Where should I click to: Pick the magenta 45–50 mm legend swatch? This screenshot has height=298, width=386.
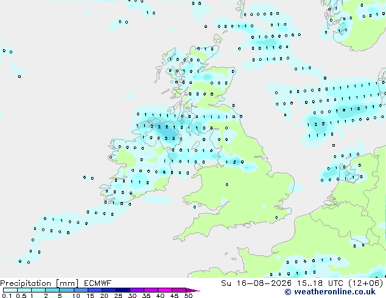[179, 290]
